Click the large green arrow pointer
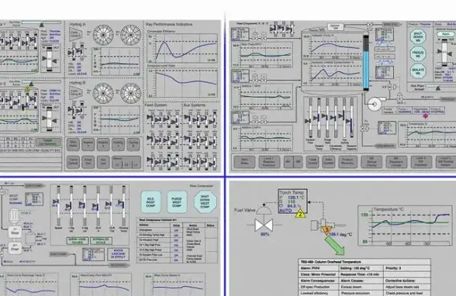This screenshot has height=296, width=456. (x=335, y=245)
